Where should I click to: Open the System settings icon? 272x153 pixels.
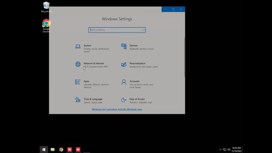coord(78,46)
